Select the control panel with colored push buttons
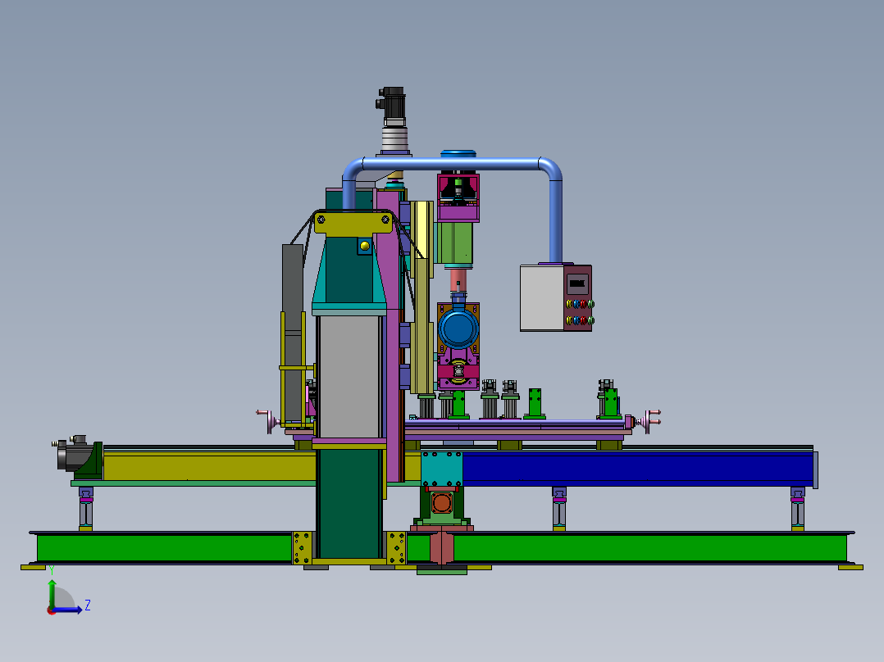Image resolution: width=884 pixels, height=662 pixels. point(578,297)
